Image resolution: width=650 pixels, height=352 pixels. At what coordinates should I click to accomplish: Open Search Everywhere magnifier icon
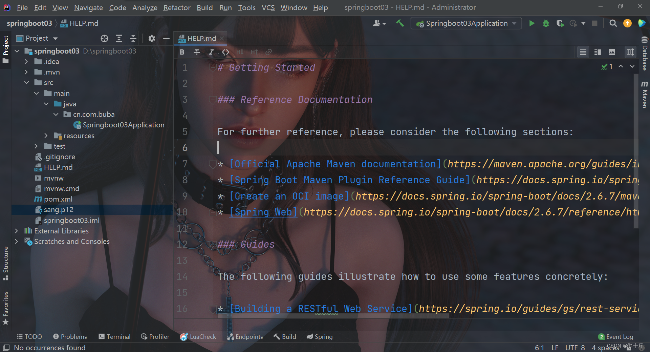click(613, 23)
